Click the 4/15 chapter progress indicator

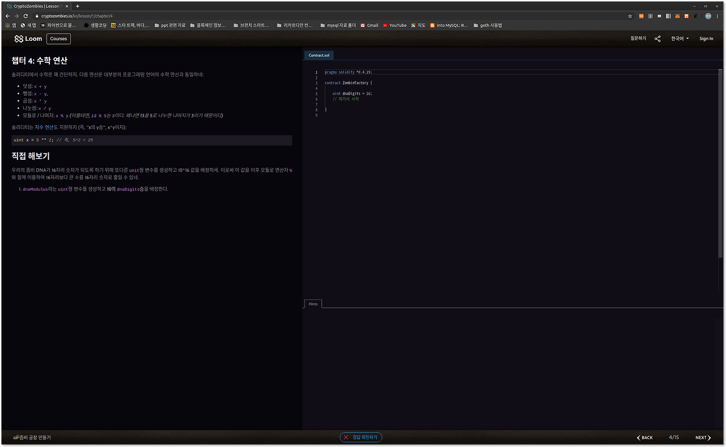coord(674,437)
